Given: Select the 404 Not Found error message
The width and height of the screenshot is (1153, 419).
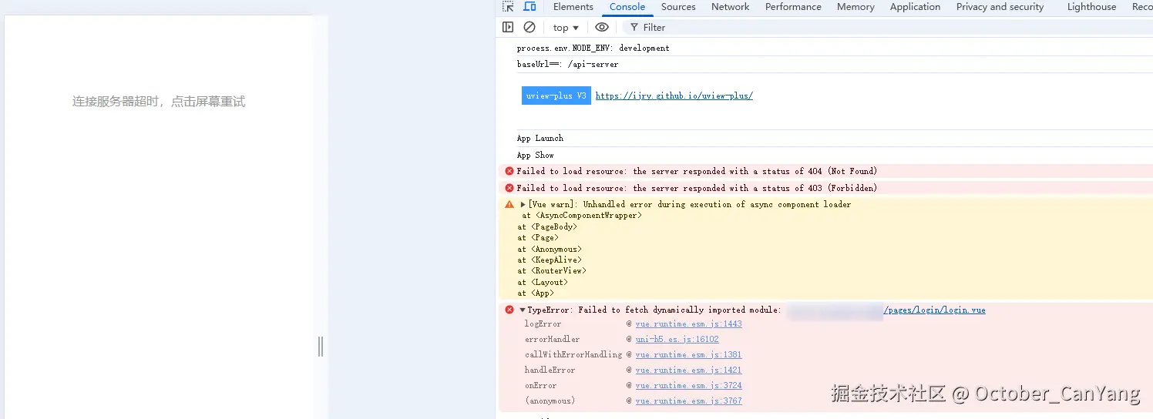Looking at the screenshot, I should click(697, 172).
